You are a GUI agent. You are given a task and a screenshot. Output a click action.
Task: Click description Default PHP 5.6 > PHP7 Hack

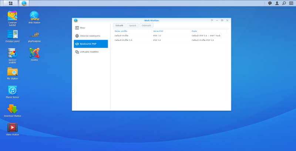[206, 36]
